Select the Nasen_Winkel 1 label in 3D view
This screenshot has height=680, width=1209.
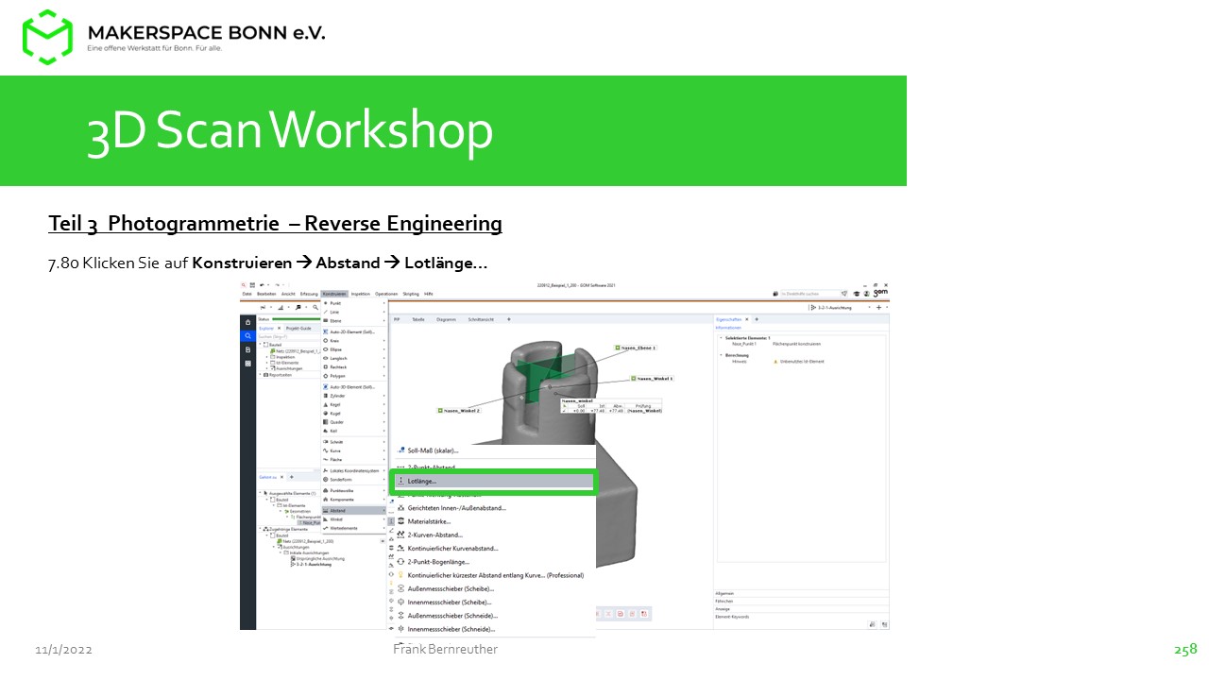653,378
